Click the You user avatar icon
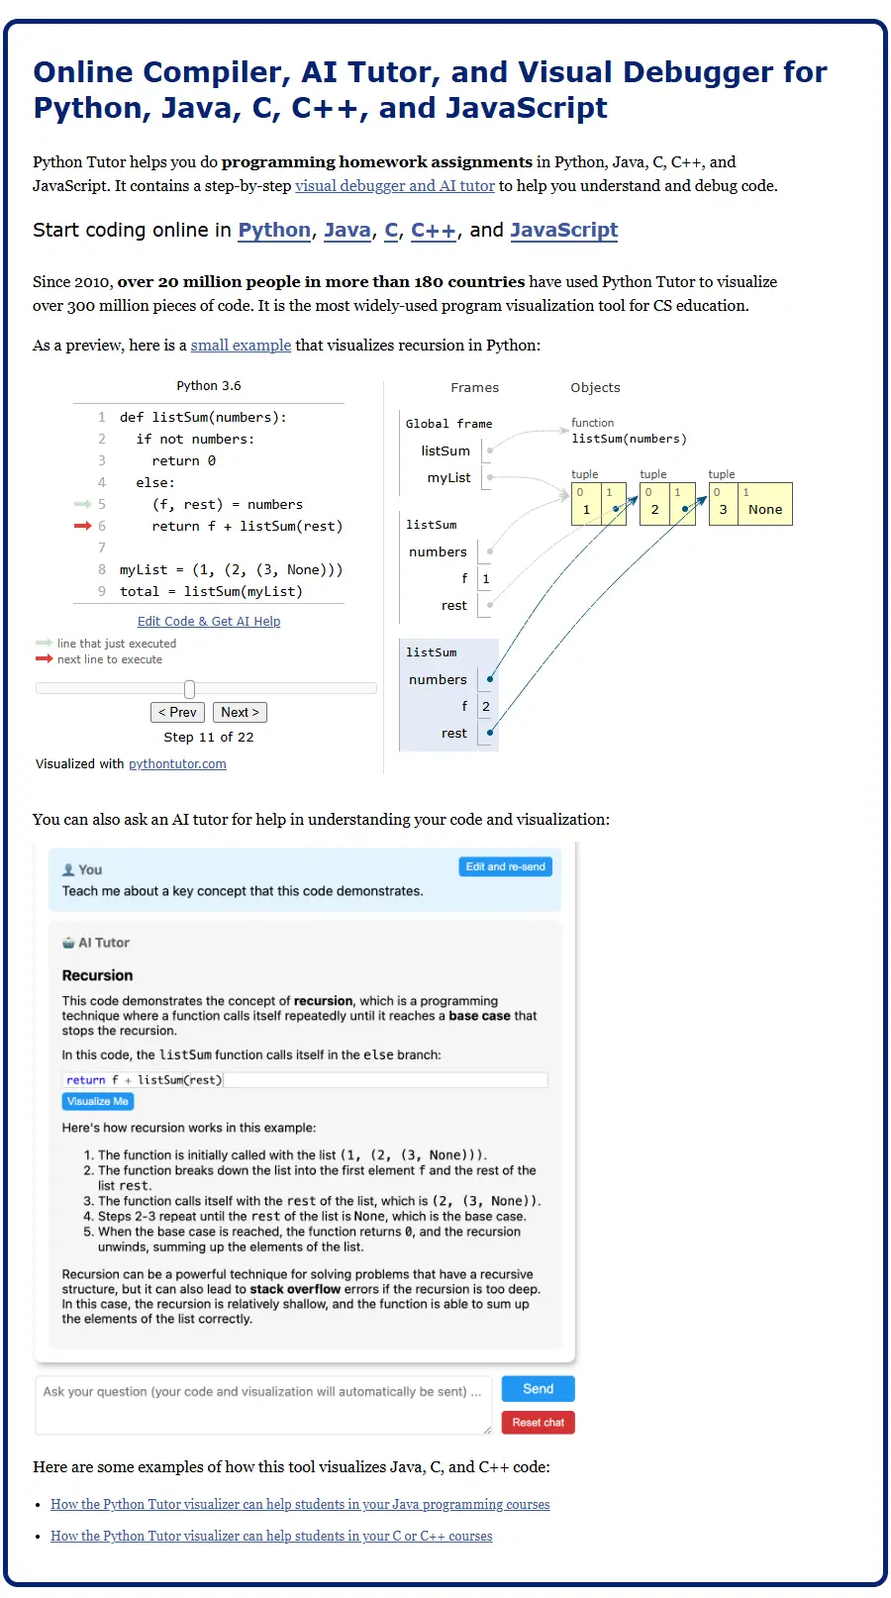891x1598 pixels. click(x=68, y=870)
